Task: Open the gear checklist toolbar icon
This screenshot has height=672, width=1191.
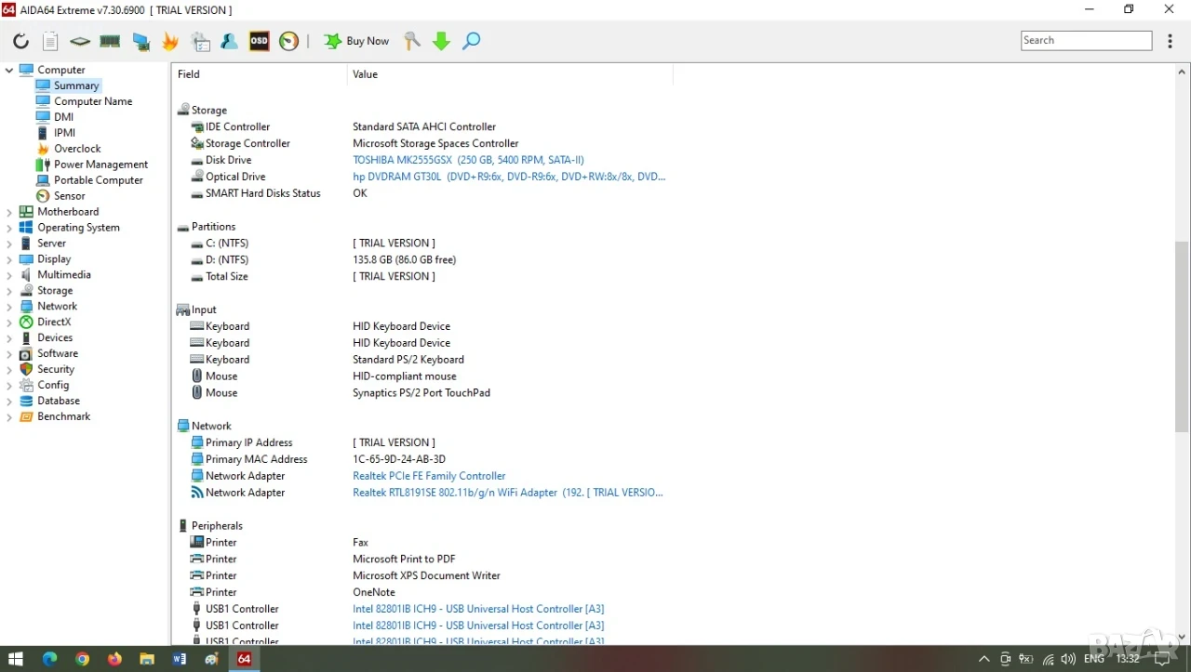Action: coord(200,41)
